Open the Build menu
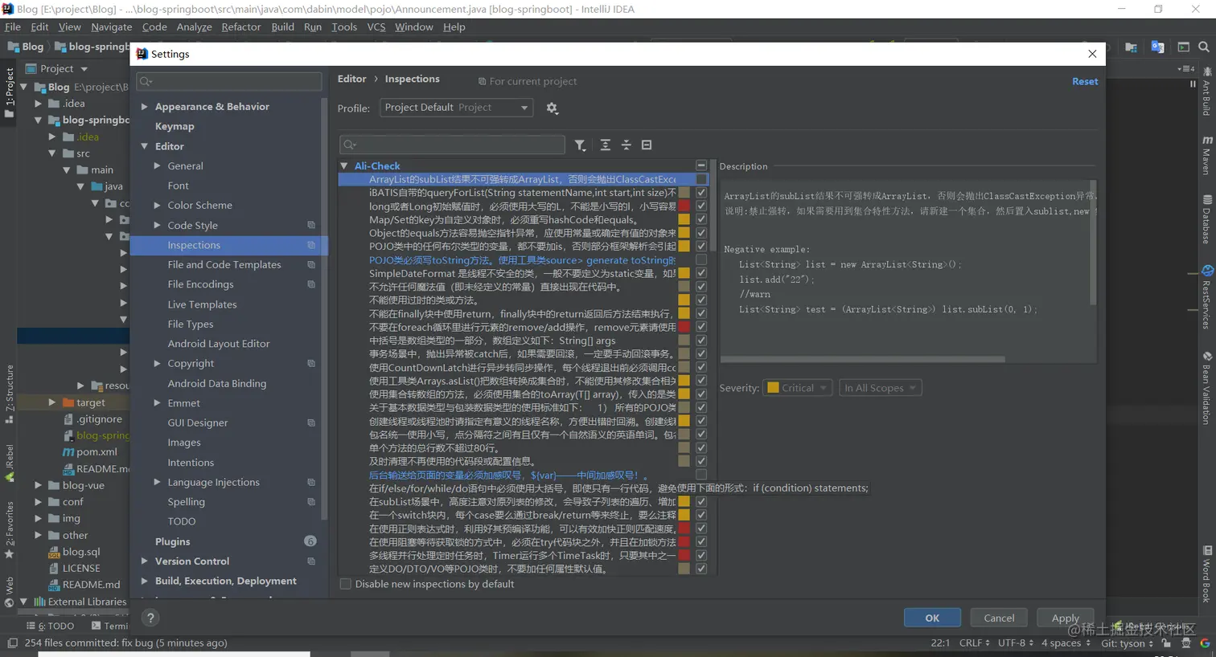Image resolution: width=1216 pixels, height=657 pixels. [283, 27]
